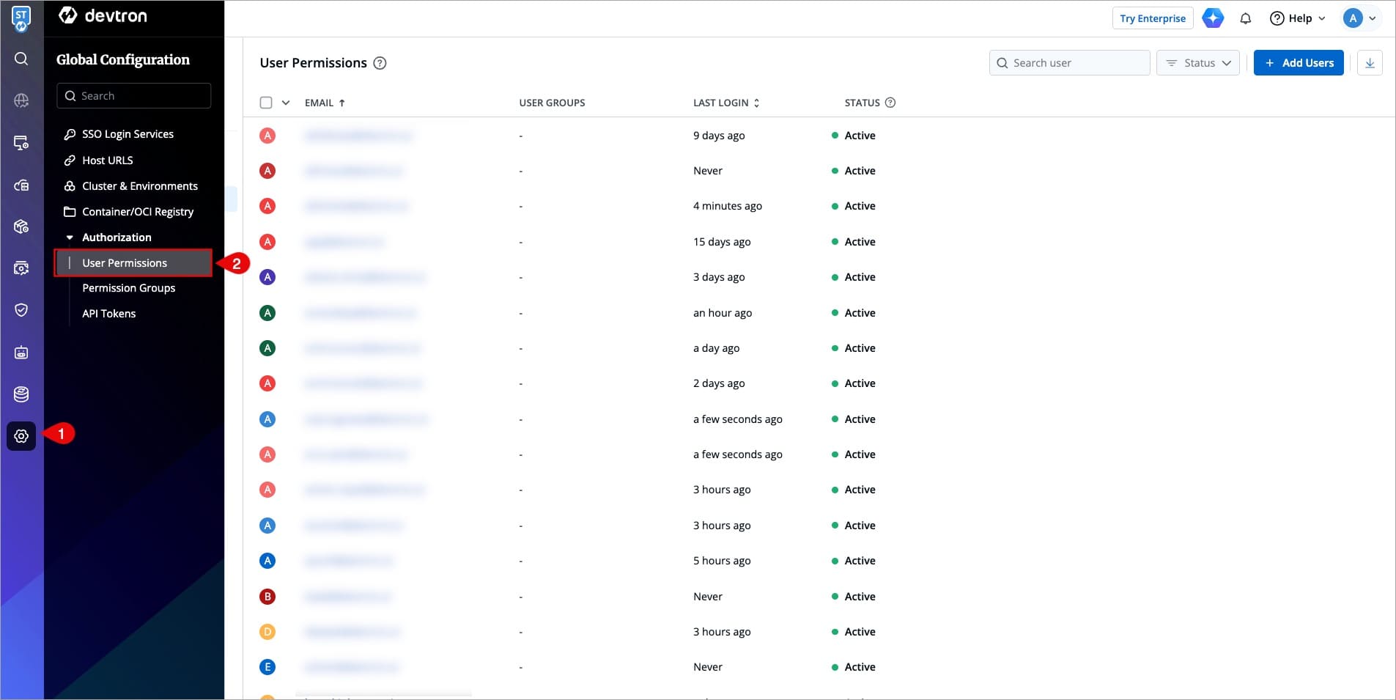Click the info icon next to STATUS header
The image size is (1396, 700).
coord(890,103)
